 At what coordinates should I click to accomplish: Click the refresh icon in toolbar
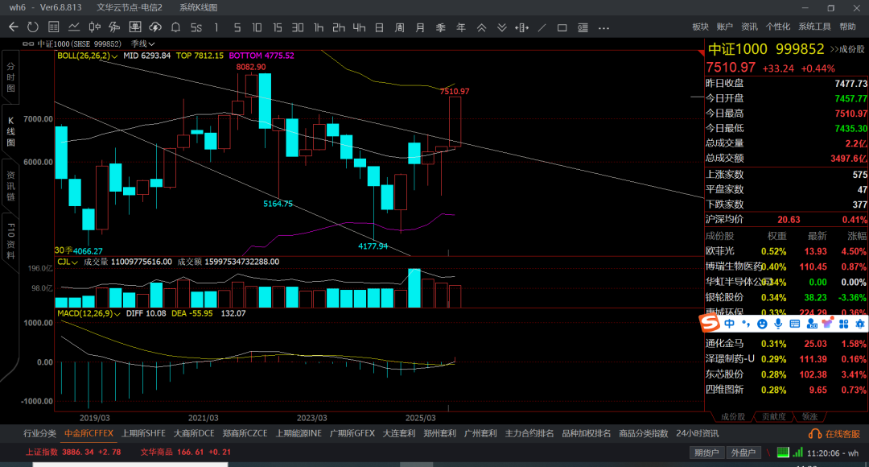[x=33, y=27]
